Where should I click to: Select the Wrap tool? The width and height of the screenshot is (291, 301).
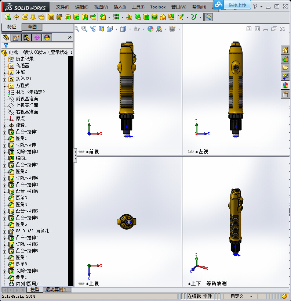(154, 17)
